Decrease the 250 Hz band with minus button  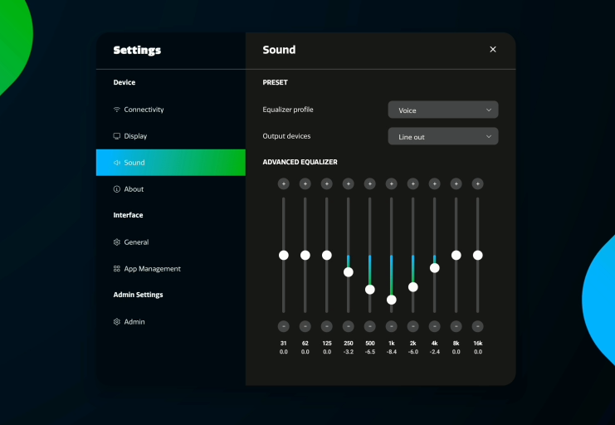tap(349, 326)
